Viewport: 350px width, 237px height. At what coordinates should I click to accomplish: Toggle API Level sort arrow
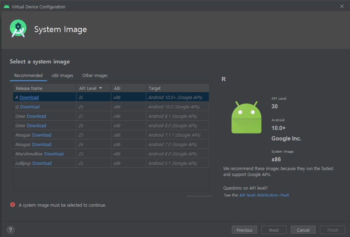(100, 88)
